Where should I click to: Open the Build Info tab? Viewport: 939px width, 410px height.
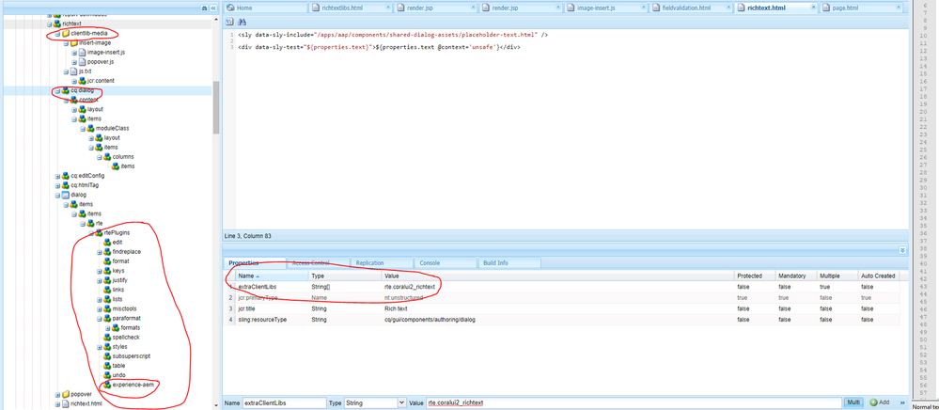pyautogui.click(x=495, y=263)
